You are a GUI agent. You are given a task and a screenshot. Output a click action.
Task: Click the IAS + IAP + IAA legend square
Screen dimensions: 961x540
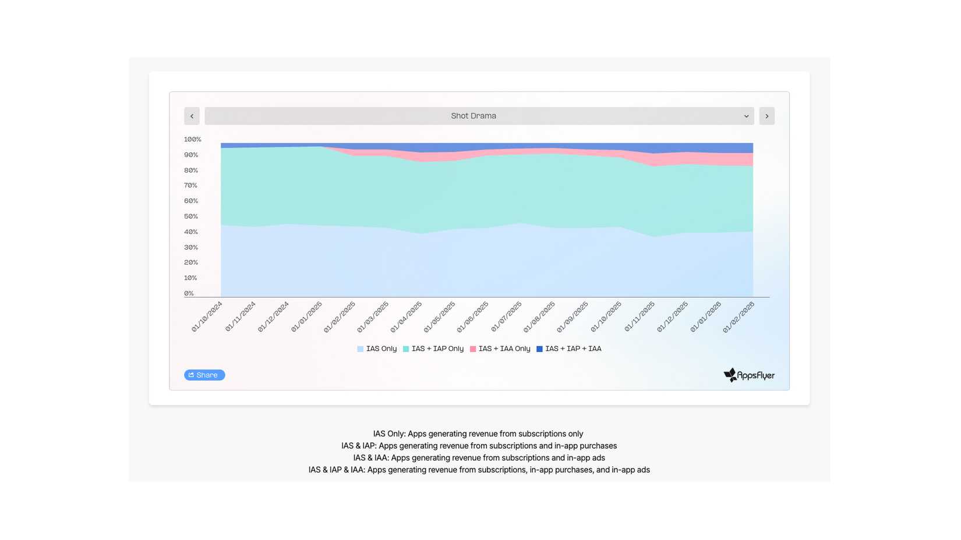539,349
